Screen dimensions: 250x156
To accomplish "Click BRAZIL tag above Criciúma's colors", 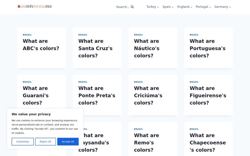I will click(x=139, y=82).
